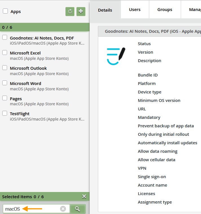Viewport: 201px width, 214px height.
Task: Toggle the select-all Apps checkbox
Action: pos(5,11)
